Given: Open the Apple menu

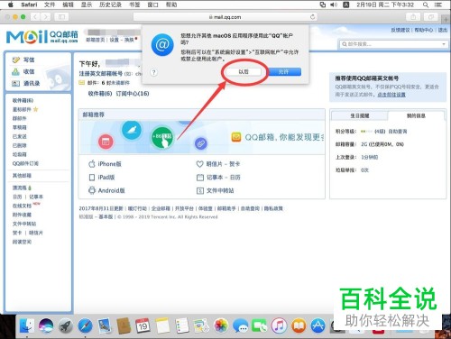Looking at the screenshot, I should pyautogui.click(x=11, y=5).
